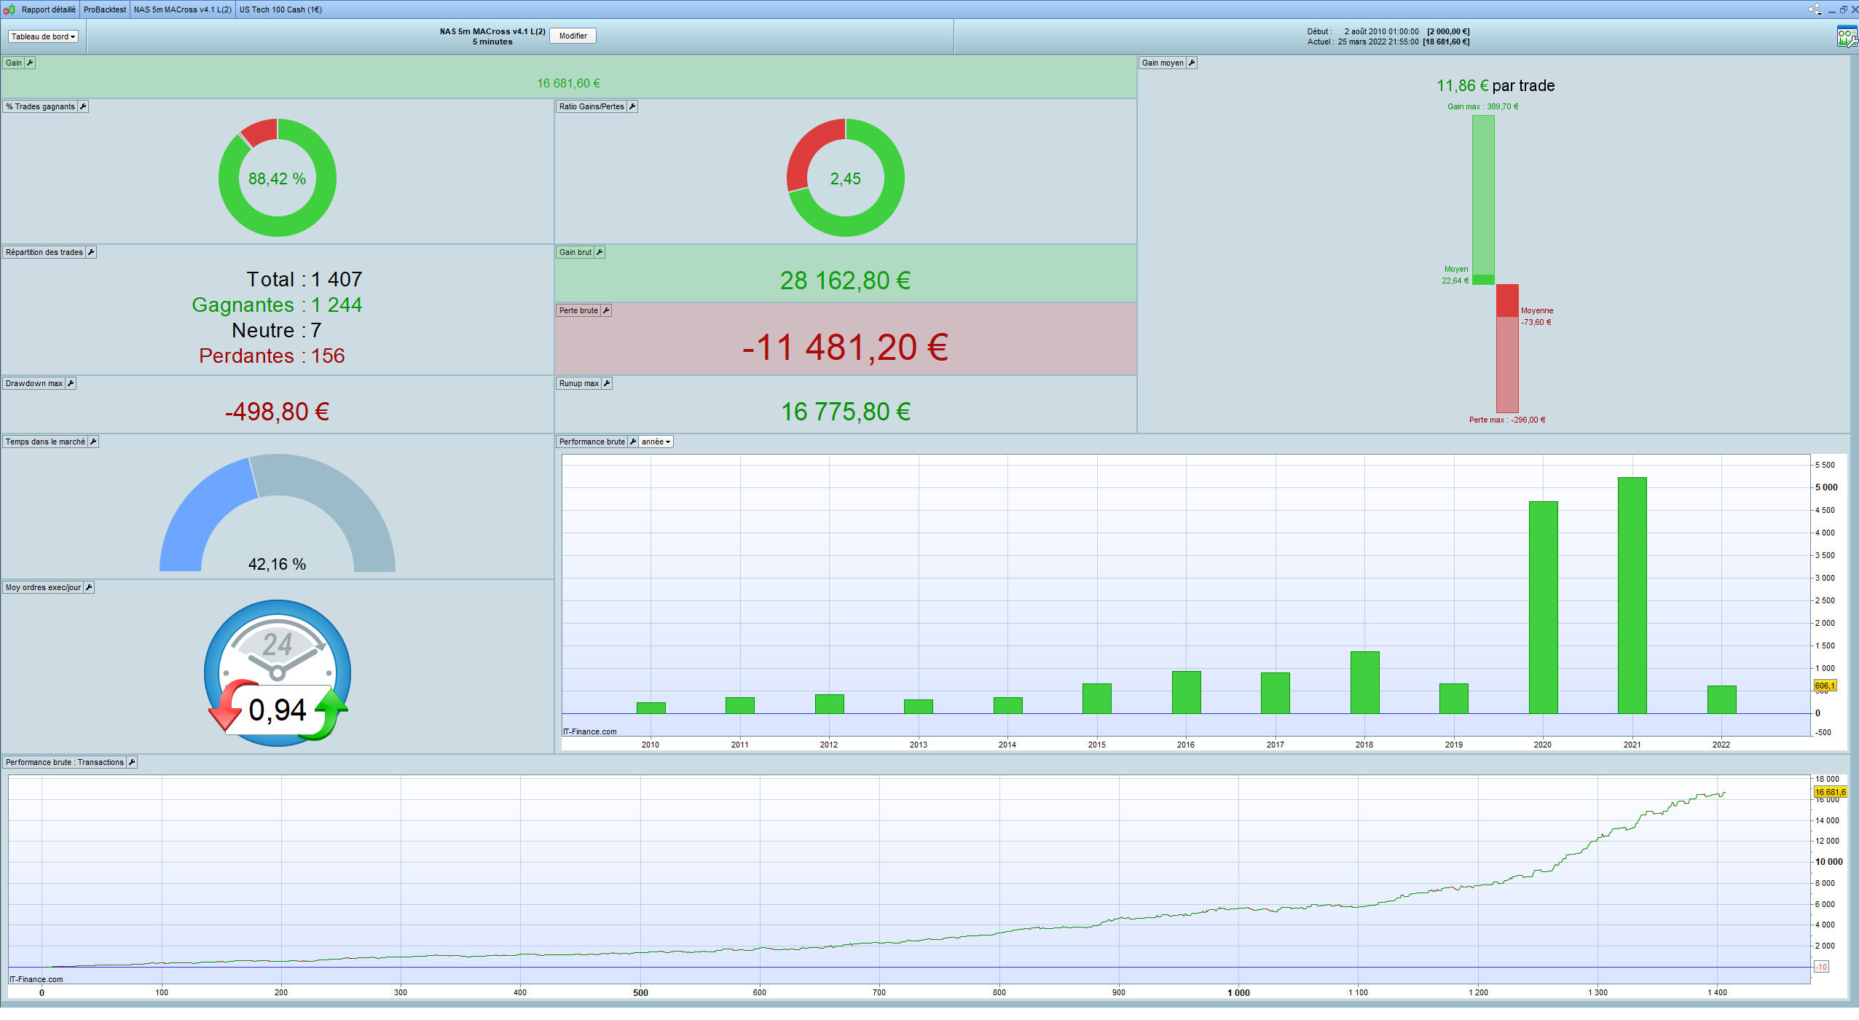The width and height of the screenshot is (1859, 1020).
Task: Click wrench of Performance brute : Transactions
Action: [132, 762]
